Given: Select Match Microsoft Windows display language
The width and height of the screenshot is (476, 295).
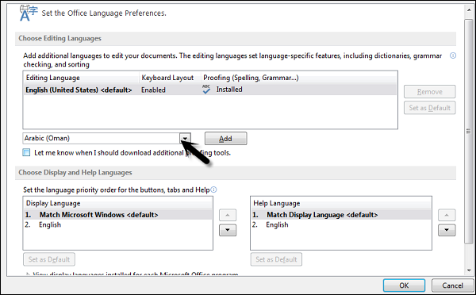Looking at the screenshot, I should click(117, 215).
